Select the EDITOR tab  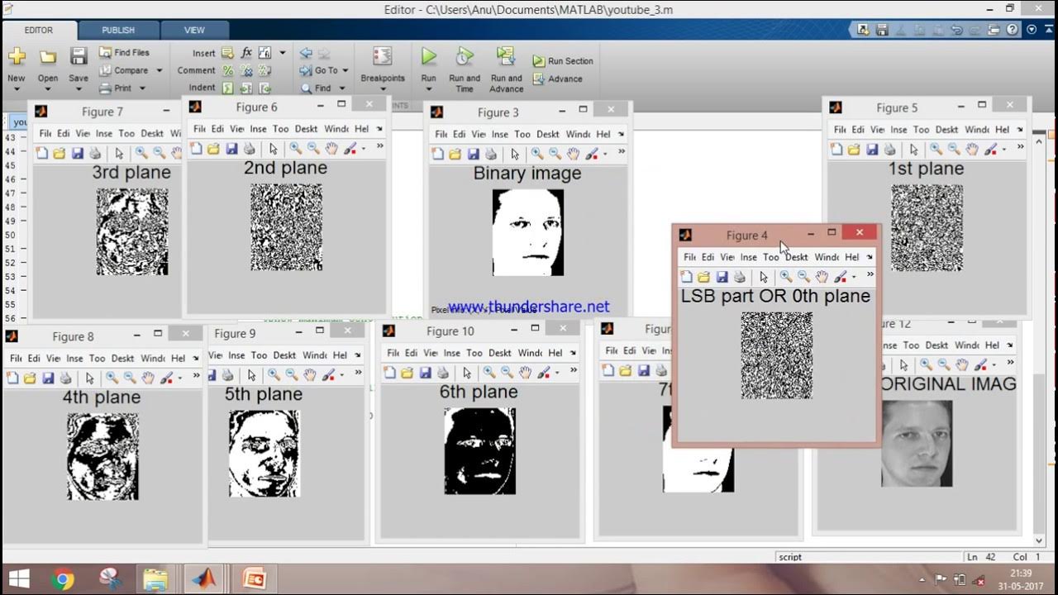coord(39,31)
